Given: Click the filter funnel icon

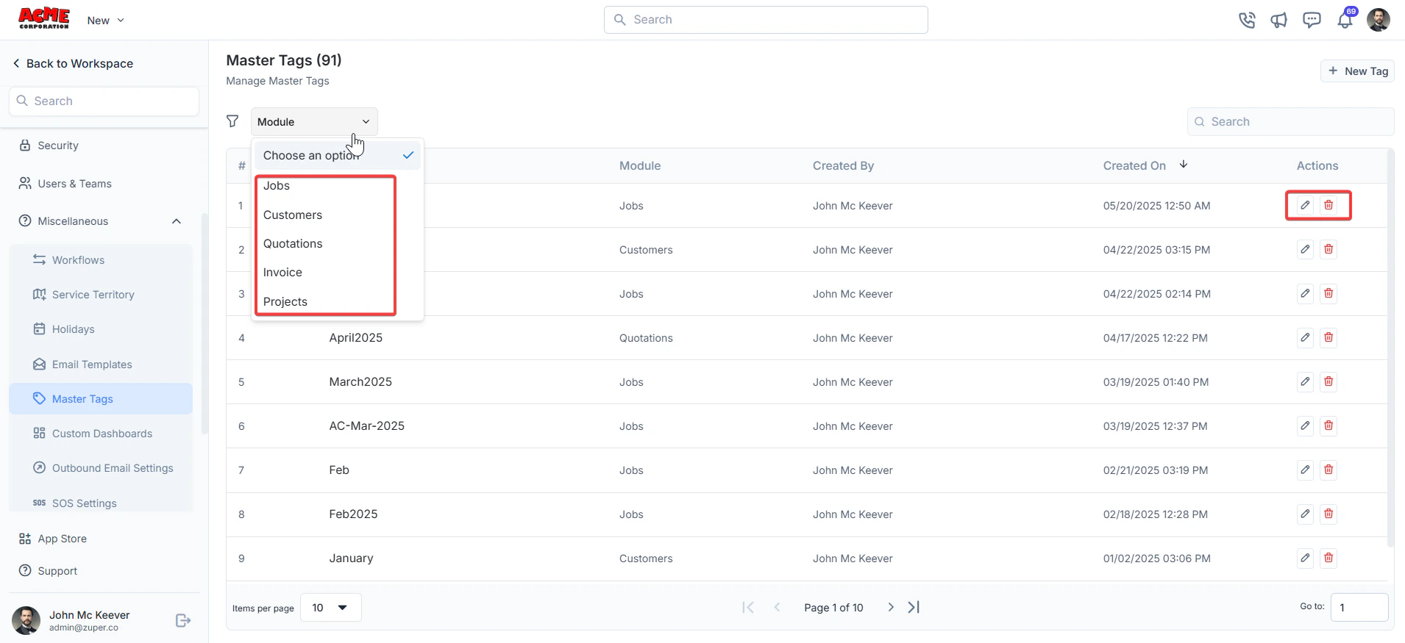Looking at the screenshot, I should 232,121.
